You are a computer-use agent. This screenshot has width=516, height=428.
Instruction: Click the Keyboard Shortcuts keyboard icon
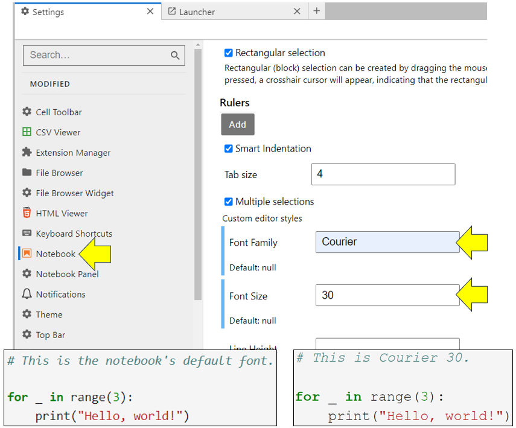pos(27,233)
